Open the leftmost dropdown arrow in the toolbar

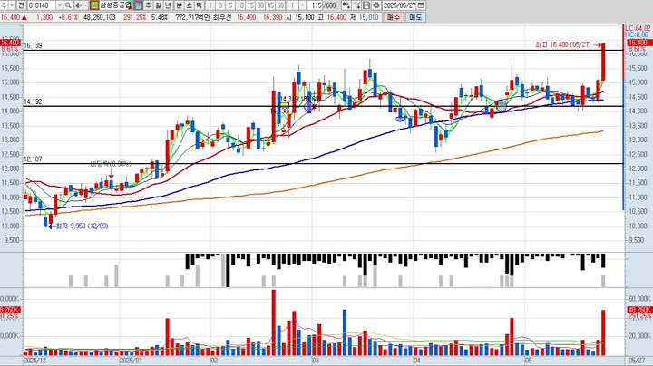click(x=12, y=5)
